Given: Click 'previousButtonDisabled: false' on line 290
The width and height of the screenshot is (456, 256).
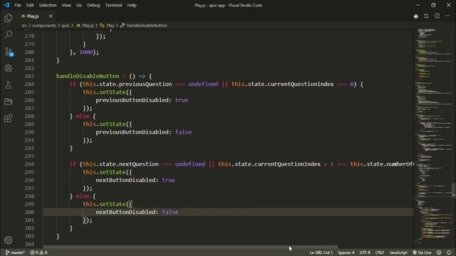Looking at the screenshot, I should [144, 132].
